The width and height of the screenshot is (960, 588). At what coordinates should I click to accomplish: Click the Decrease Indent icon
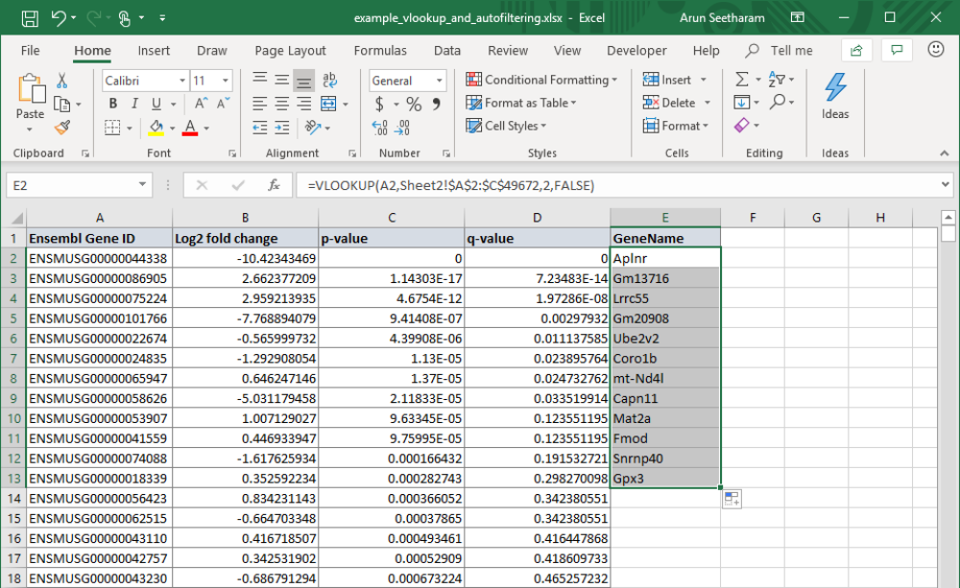pos(259,128)
